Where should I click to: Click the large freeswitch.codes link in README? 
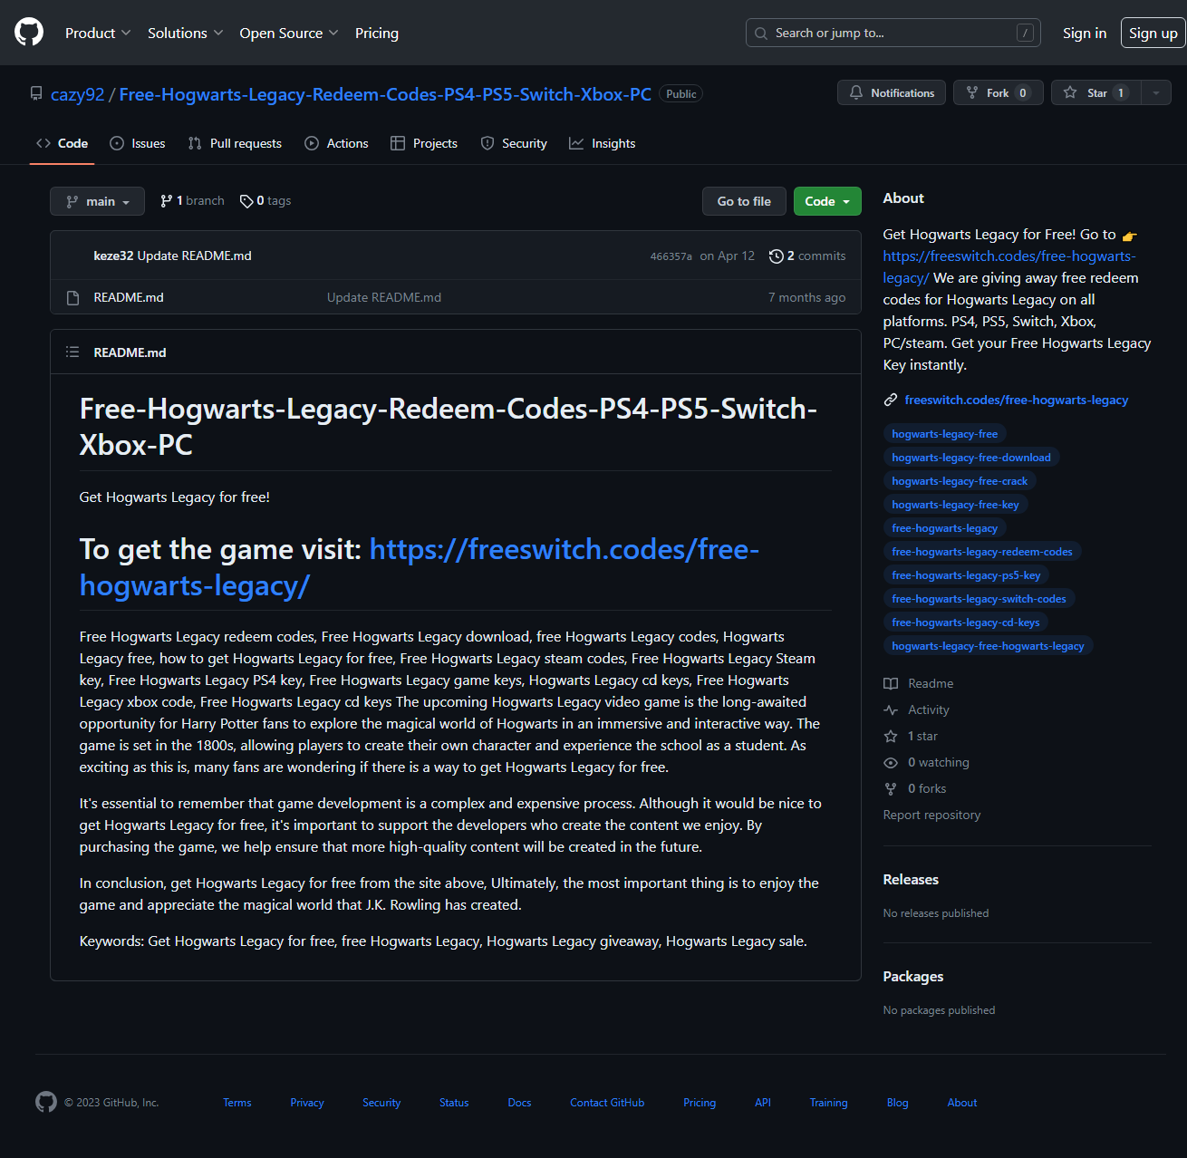pos(420,567)
